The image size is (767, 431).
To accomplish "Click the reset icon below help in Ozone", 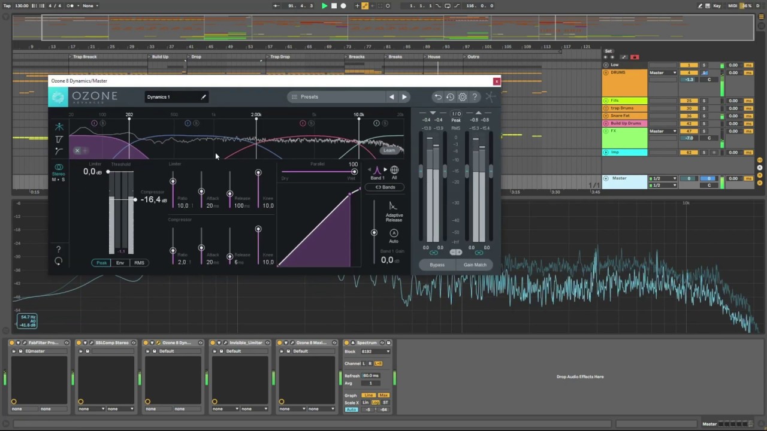I will coord(58,261).
